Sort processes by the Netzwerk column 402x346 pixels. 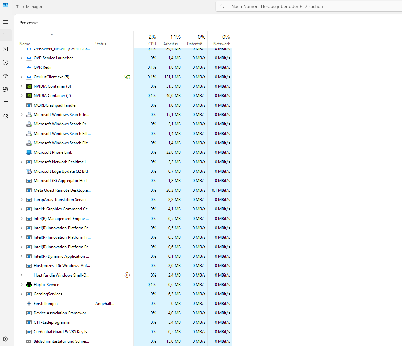220,40
